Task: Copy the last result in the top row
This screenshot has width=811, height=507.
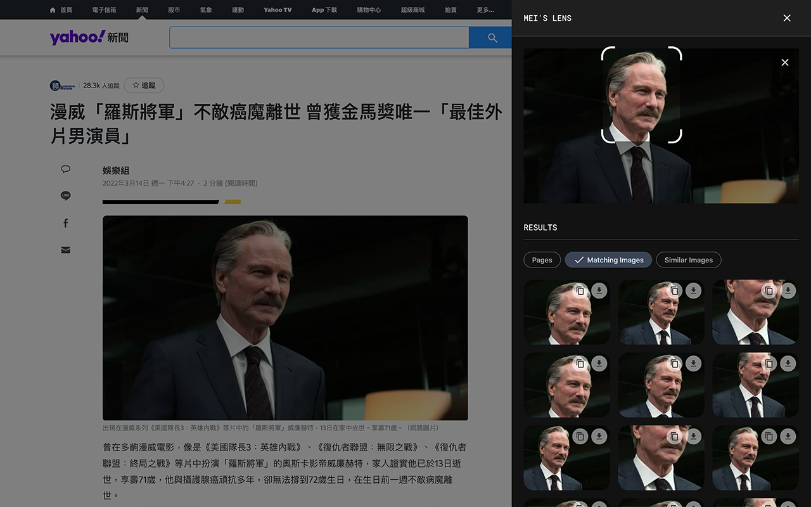Action: point(769,291)
